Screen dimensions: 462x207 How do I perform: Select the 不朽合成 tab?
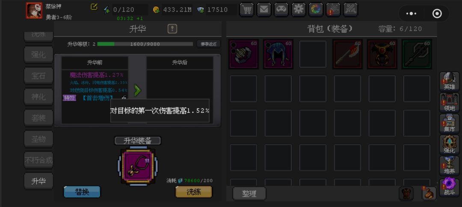click(x=38, y=161)
